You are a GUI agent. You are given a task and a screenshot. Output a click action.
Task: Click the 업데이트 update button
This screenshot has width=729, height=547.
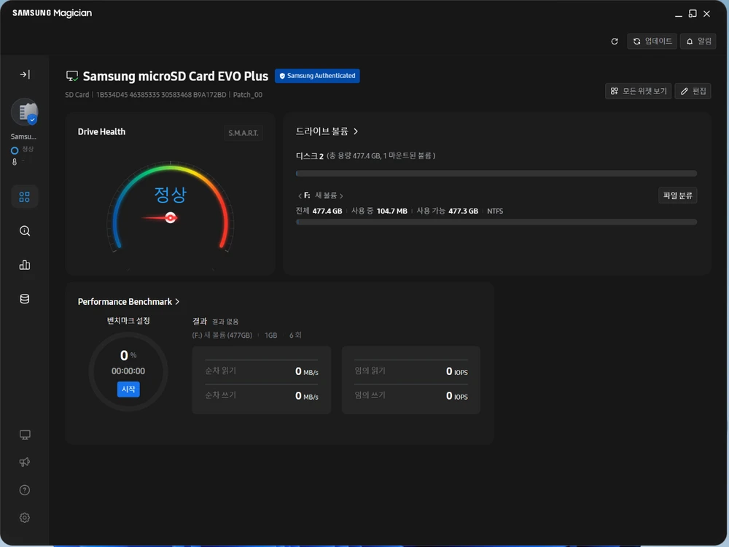[652, 42]
